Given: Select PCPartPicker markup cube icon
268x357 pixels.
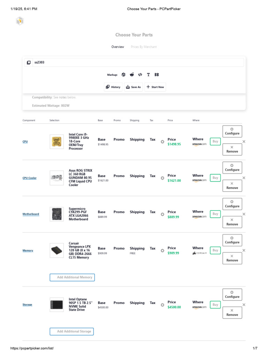Looking at the screenshot, I should point(124,75).
